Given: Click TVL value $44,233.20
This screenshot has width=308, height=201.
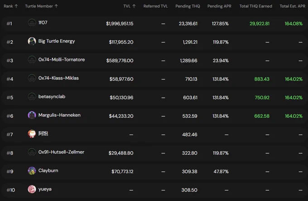Looking at the screenshot, I should [121, 116].
